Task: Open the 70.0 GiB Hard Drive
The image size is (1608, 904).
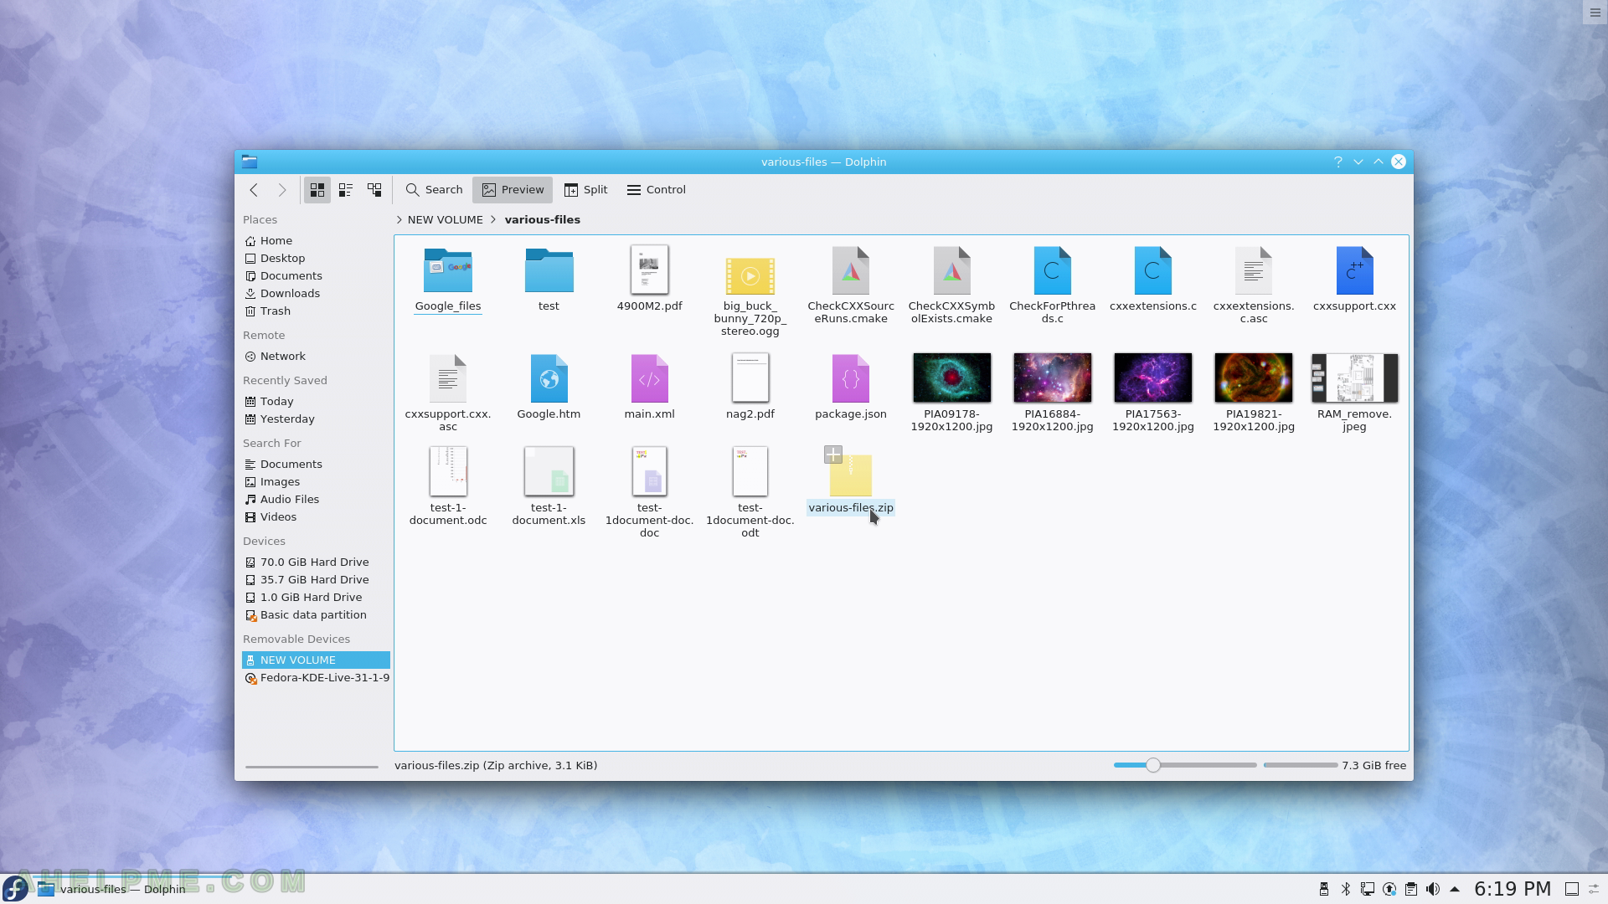Action: coord(317,562)
